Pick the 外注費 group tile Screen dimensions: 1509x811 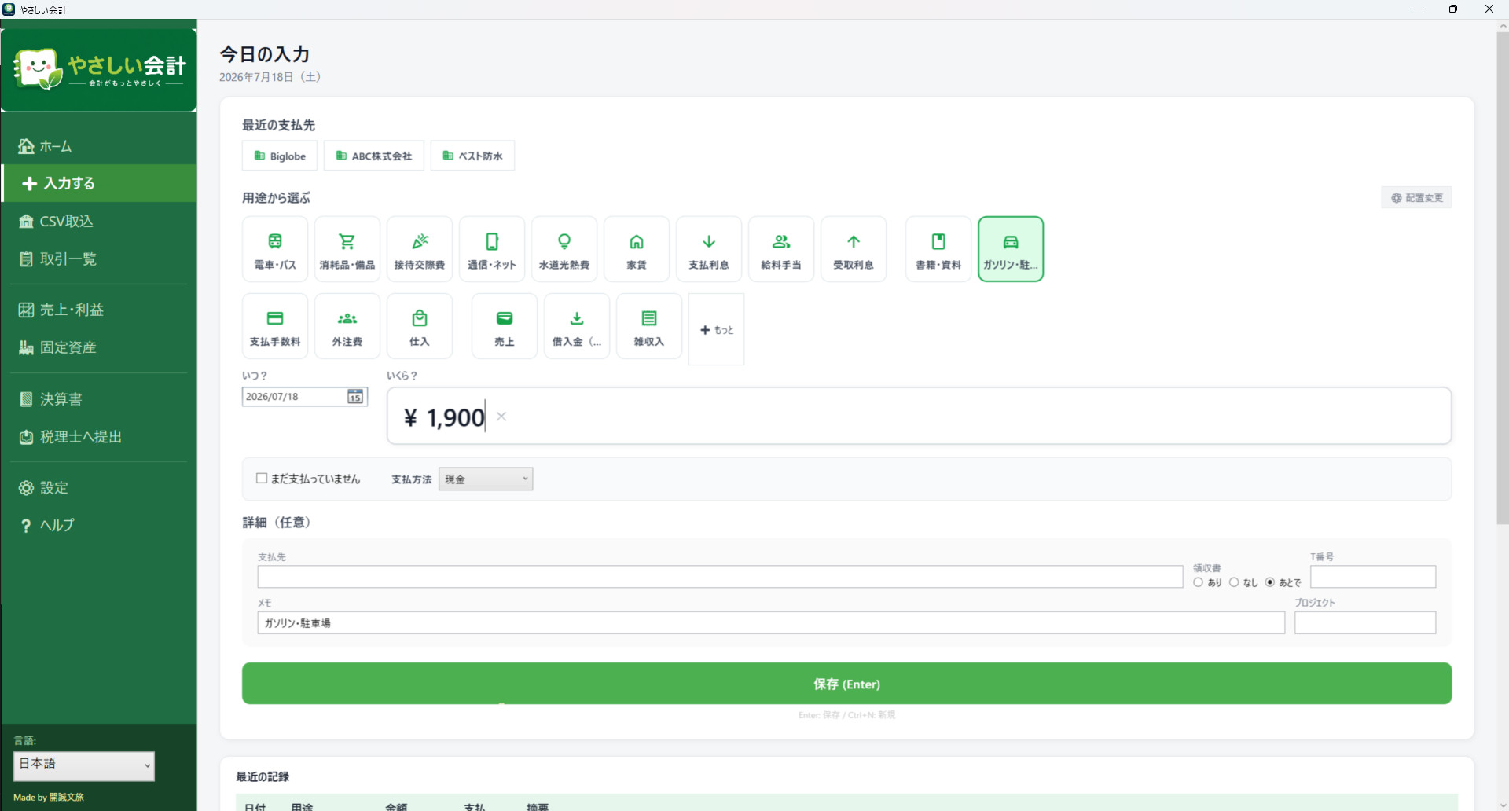pyautogui.click(x=347, y=326)
